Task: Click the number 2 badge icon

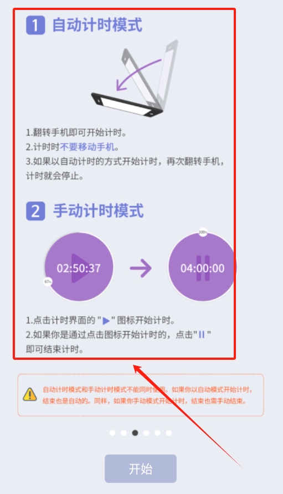Action: [35, 211]
